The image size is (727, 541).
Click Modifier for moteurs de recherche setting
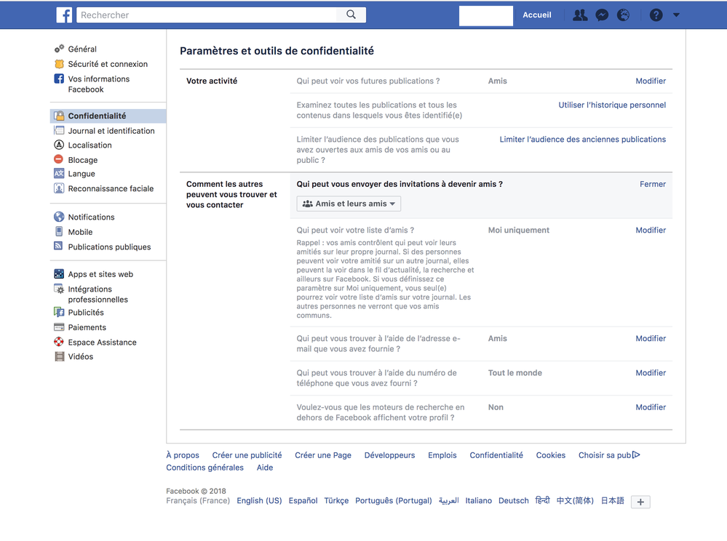[651, 406]
